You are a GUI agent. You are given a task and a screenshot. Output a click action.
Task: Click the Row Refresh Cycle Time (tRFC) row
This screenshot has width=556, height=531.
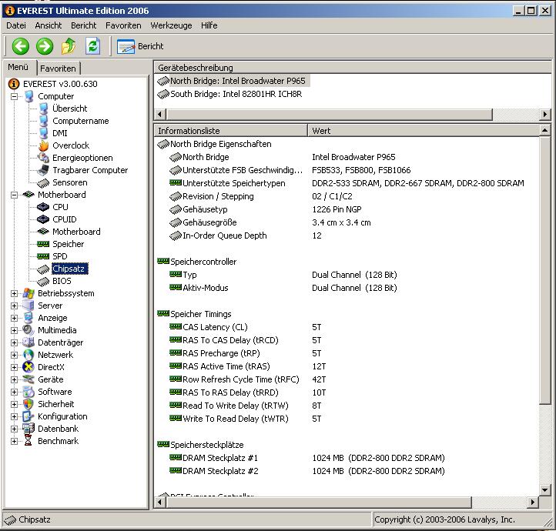click(347, 379)
